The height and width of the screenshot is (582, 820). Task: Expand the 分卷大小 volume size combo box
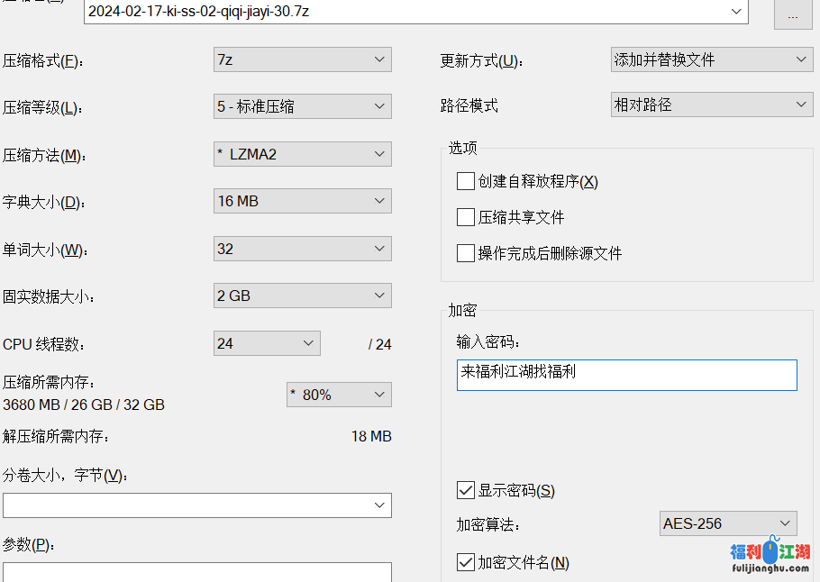click(x=197, y=505)
